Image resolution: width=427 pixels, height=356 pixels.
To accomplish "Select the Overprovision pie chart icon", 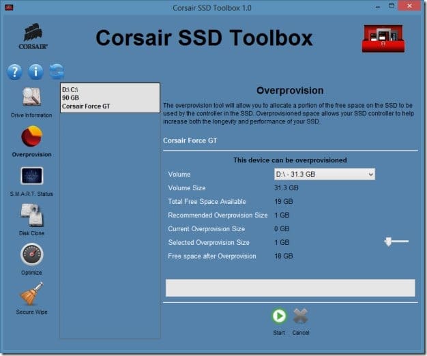I will pyautogui.click(x=31, y=136).
